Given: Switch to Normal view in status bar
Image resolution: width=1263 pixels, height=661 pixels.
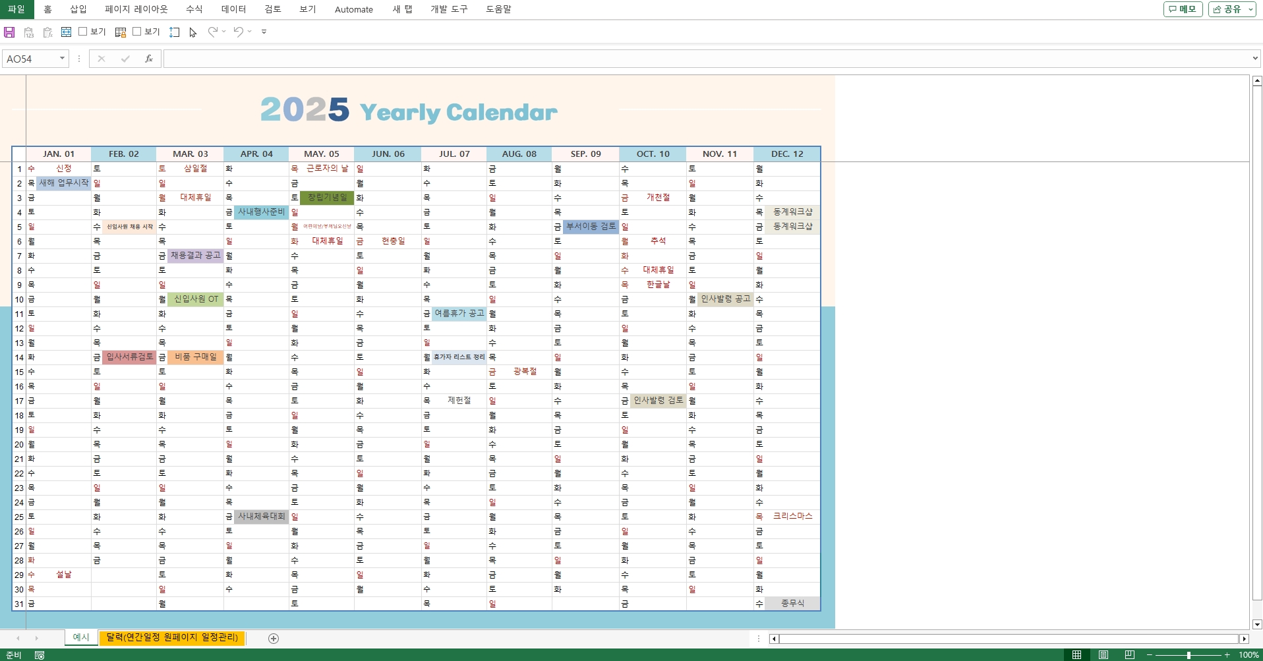Looking at the screenshot, I should coord(1076,655).
